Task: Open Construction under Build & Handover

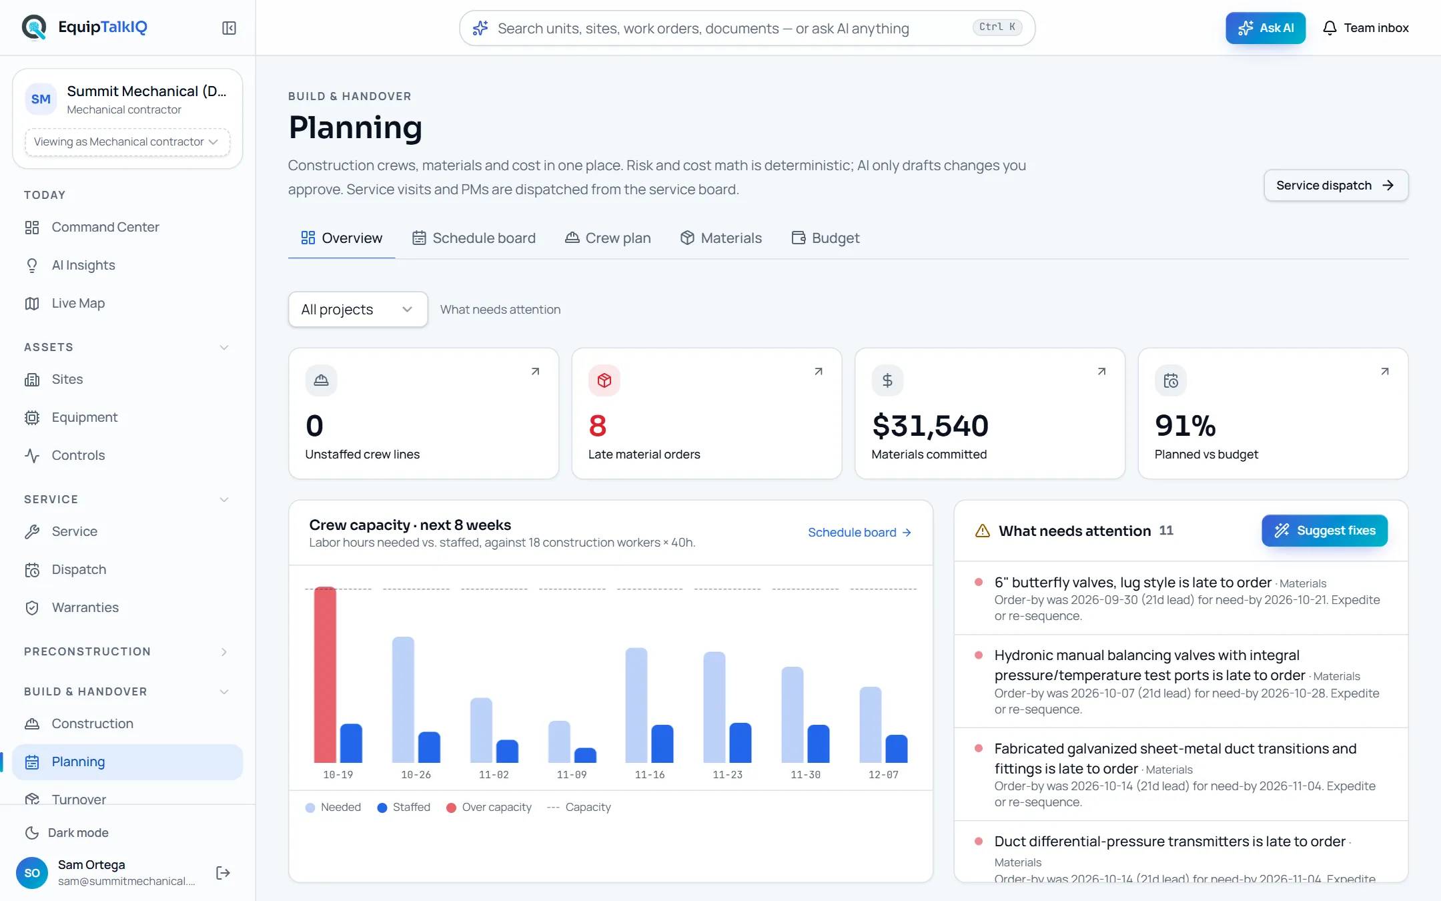Action: click(127, 723)
